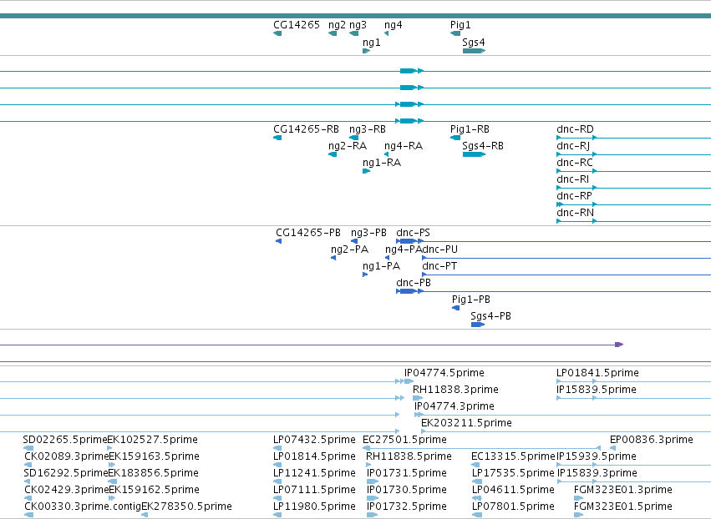Click the ng4 gene label
The width and height of the screenshot is (711, 519).
tap(394, 25)
